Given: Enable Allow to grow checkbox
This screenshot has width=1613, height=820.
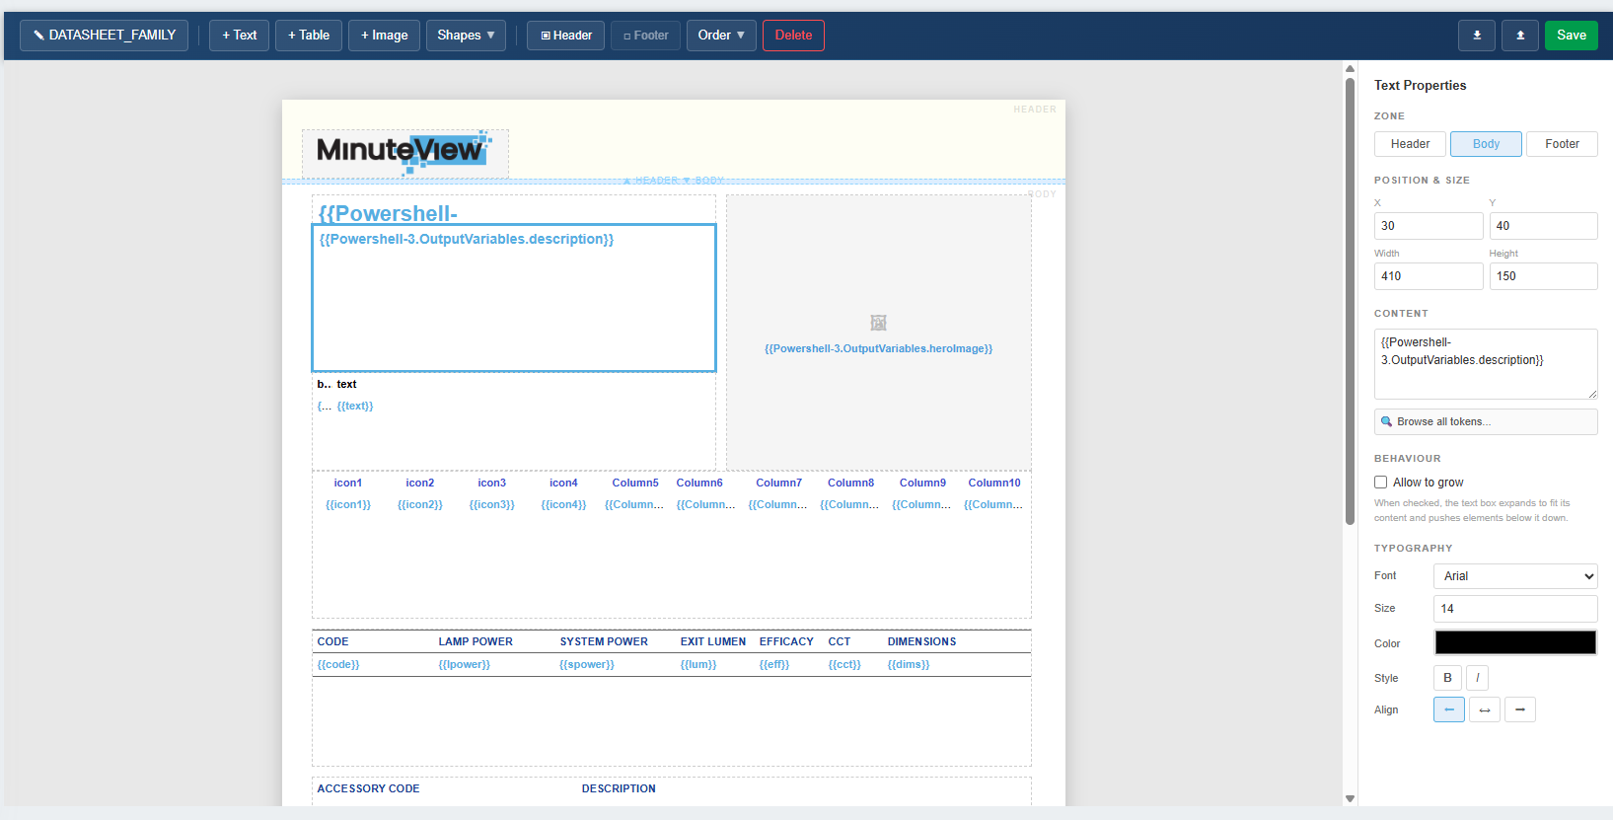Looking at the screenshot, I should 1381,483.
